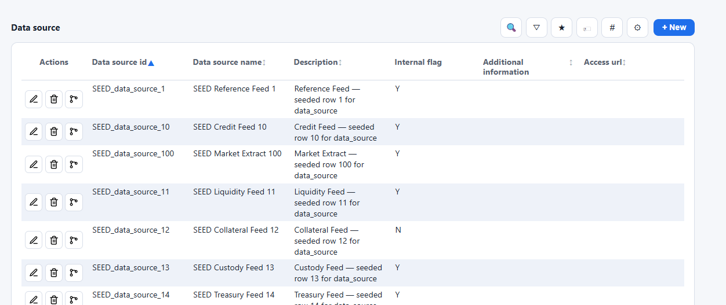Delete row SEED_data_source_10 with trash icon
The width and height of the screenshot is (726, 305).
coord(54,132)
